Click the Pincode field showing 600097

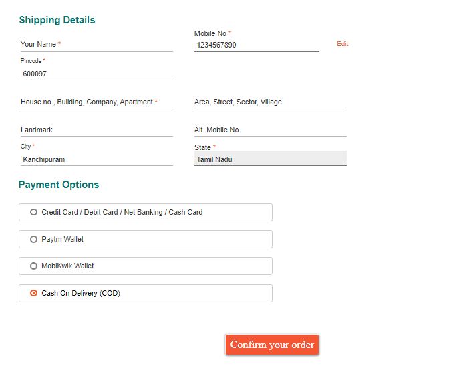(97, 74)
